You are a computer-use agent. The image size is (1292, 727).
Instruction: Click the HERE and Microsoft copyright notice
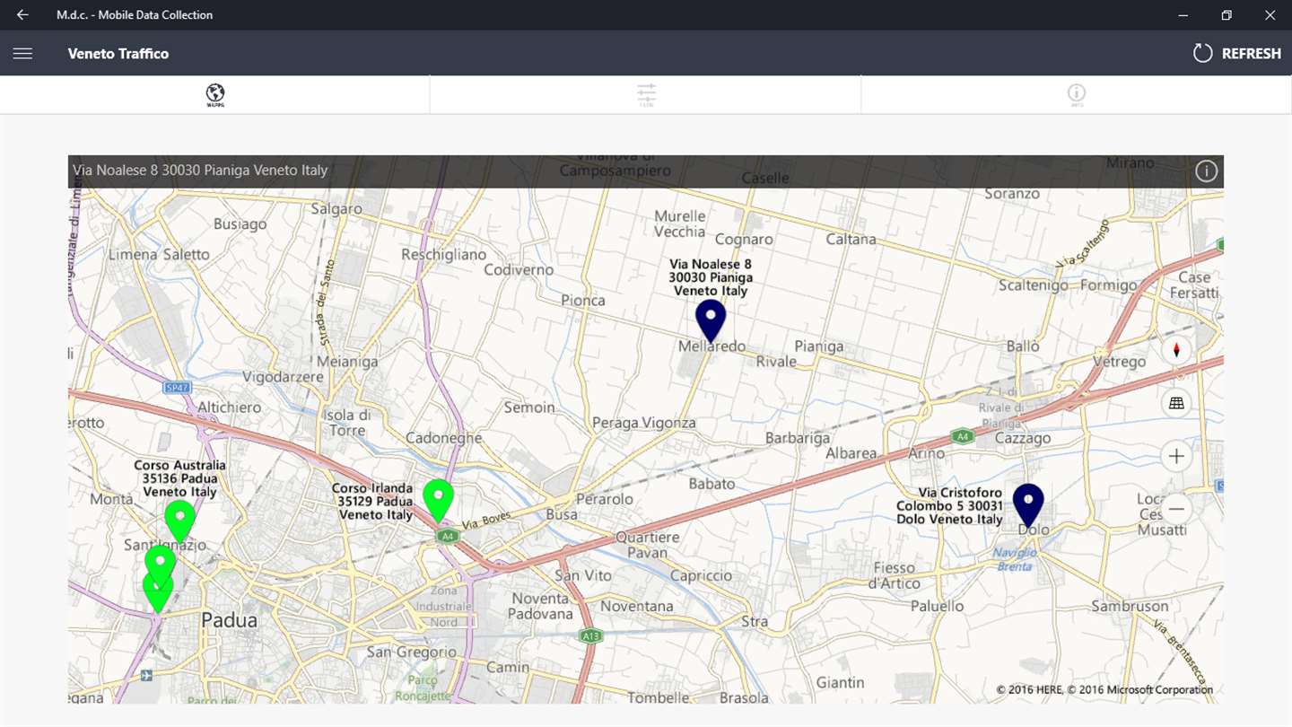[1104, 689]
